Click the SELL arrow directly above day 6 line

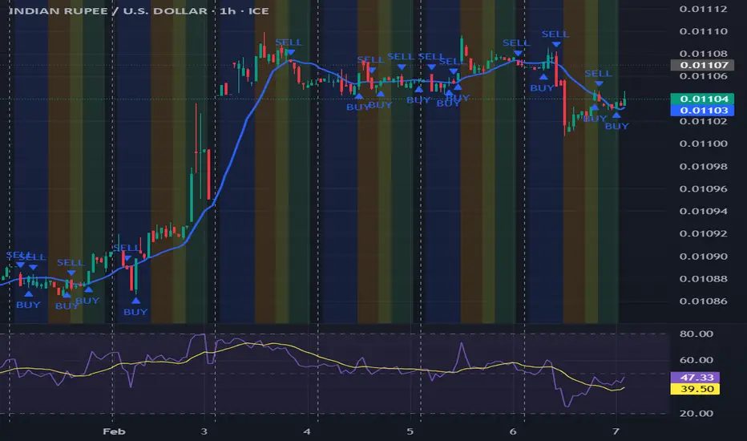[516, 53]
